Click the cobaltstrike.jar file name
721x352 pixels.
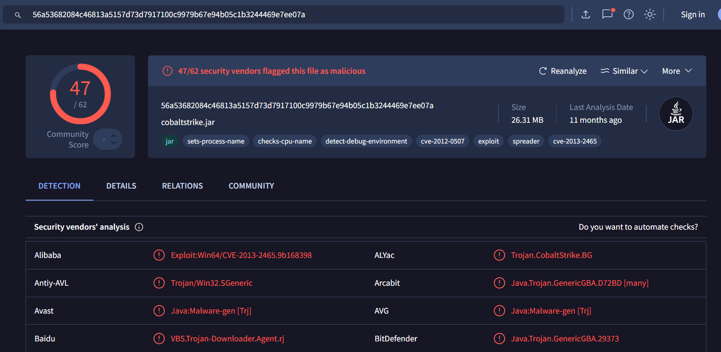pyautogui.click(x=188, y=122)
